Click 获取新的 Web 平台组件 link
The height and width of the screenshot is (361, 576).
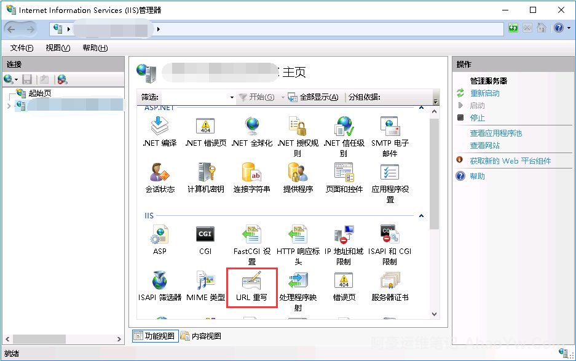click(510, 161)
